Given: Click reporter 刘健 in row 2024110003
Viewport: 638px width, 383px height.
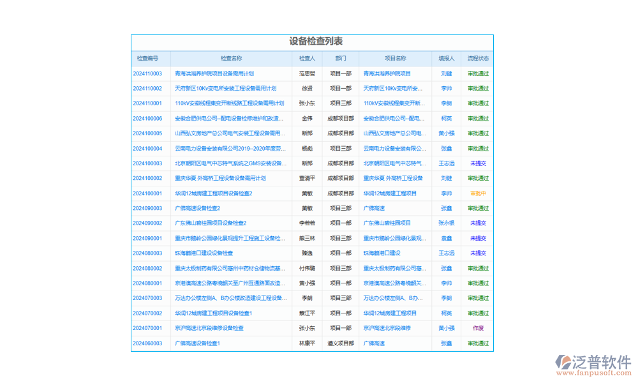Looking at the screenshot, I should point(447,73).
